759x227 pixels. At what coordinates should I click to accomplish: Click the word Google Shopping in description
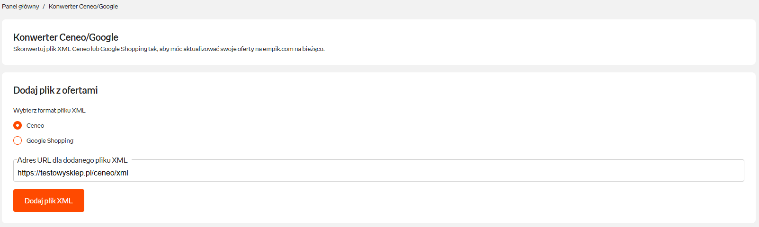[x=124, y=49]
